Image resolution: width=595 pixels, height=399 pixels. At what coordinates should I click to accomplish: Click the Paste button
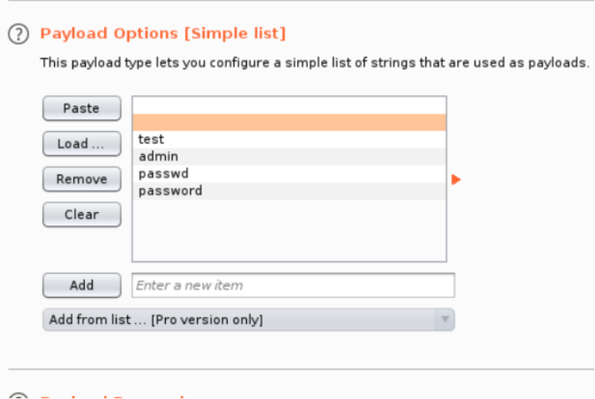coord(81,109)
